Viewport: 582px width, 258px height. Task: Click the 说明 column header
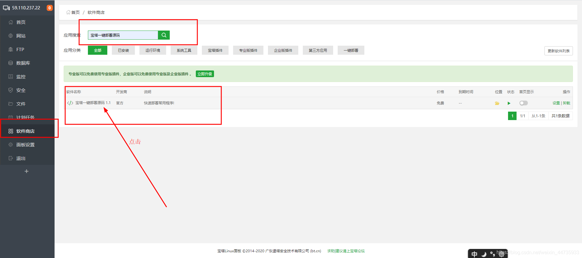click(x=148, y=92)
